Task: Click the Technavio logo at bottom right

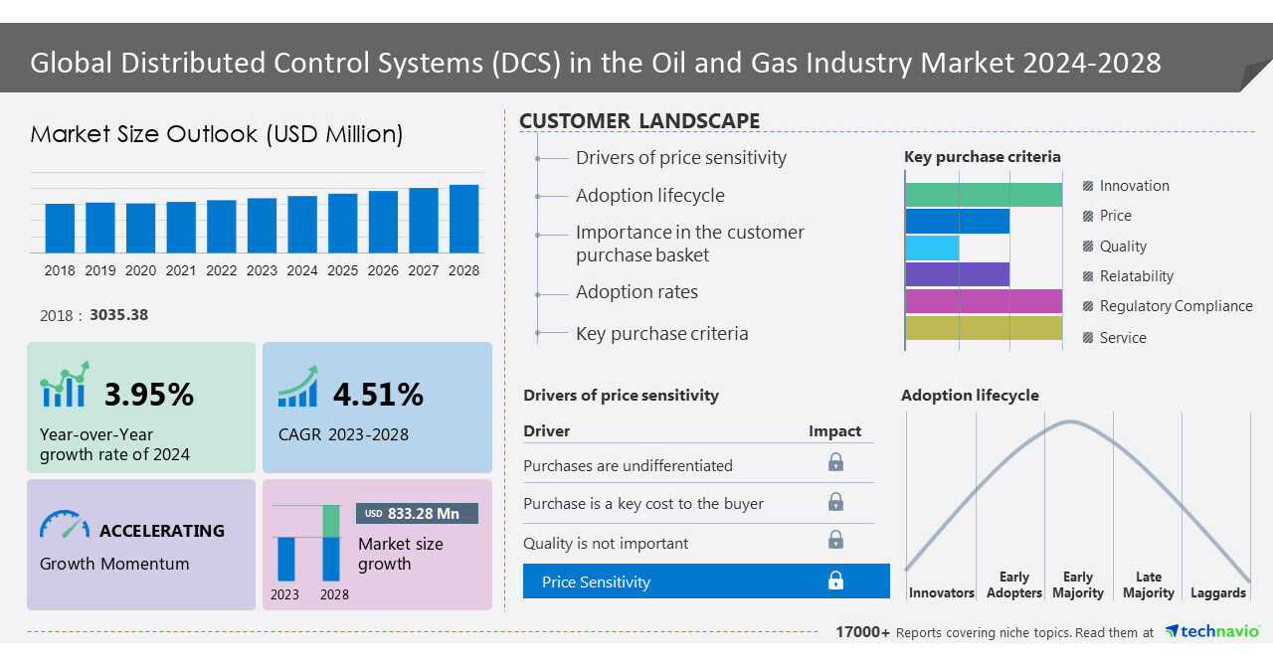Action: coord(1213,631)
